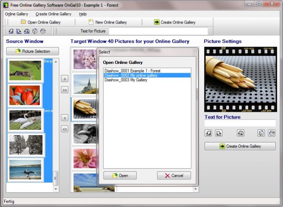The width and height of the screenshot is (283, 207).
Task: Select the pink flower thumbnail in Target Window
Action: 85,159
